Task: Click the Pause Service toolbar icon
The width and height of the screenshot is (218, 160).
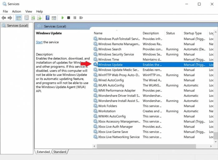Action: point(75,18)
